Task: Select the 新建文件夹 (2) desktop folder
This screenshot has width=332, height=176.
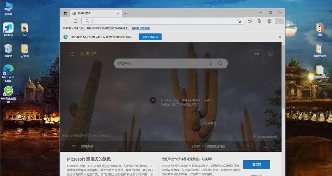Action: tap(320, 74)
